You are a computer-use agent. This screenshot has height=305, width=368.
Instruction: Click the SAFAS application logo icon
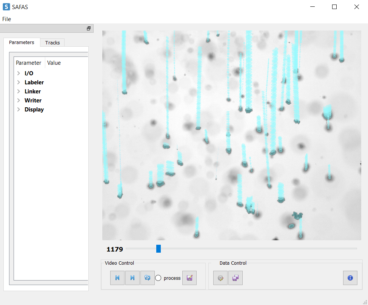click(x=6, y=7)
